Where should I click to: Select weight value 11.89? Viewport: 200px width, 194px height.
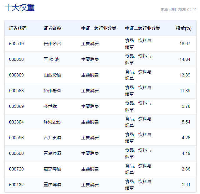click(x=185, y=91)
